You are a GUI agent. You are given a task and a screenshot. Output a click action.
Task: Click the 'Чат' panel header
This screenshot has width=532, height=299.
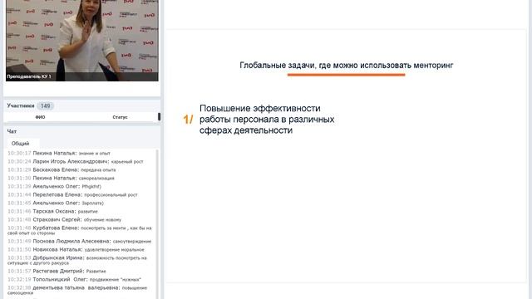click(x=12, y=131)
